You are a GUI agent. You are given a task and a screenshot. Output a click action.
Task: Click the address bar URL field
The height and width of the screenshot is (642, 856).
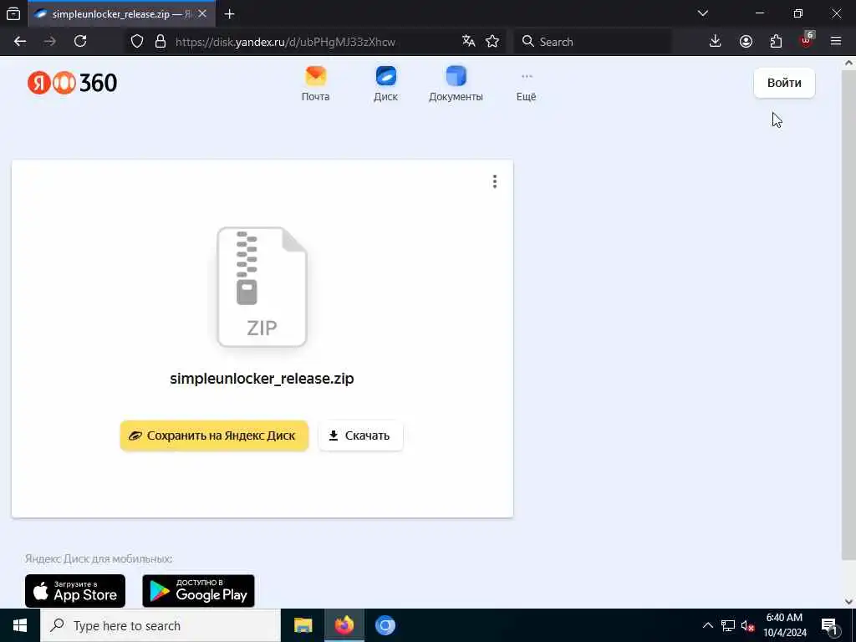tap(317, 42)
